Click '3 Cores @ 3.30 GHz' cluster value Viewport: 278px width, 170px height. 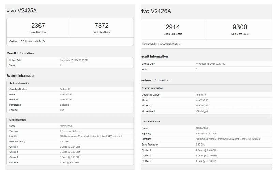point(206,156)
